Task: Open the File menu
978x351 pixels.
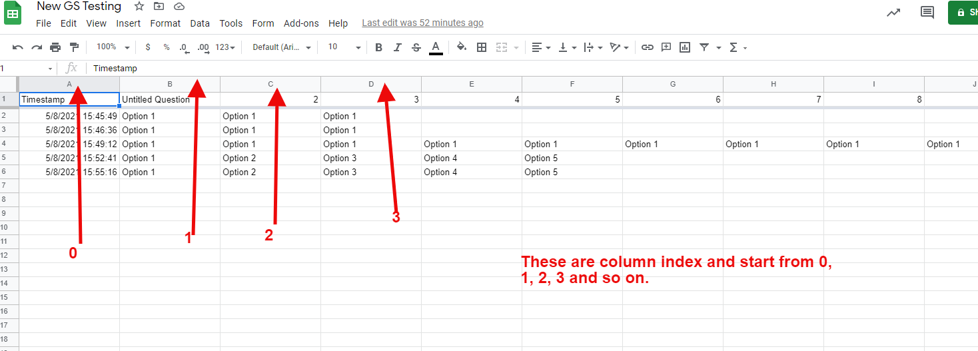Action: [43, 23]
